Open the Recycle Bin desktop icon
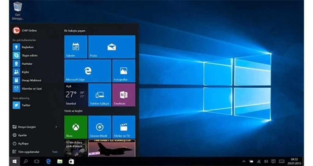This screenshot has height=166, width=313. (x=17, y=11)
